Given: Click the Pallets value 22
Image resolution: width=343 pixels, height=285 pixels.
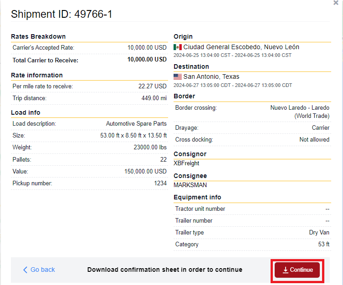Looking at the screenshot, I should [164, 159].
